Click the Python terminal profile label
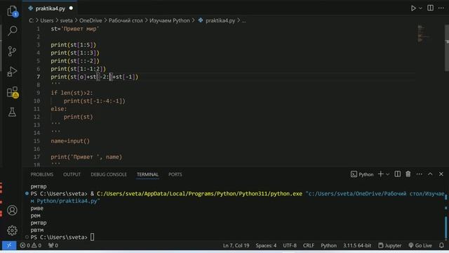Viewport: 449px width, 253px height. [x=362, y=174]
